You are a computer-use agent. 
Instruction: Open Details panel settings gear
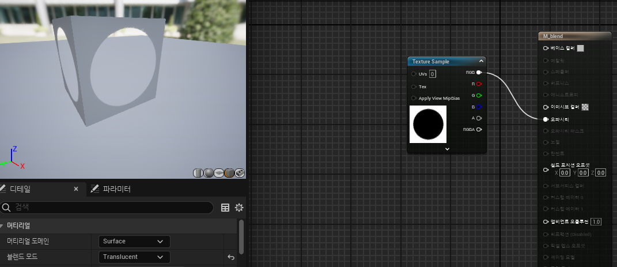click(239, 208)
